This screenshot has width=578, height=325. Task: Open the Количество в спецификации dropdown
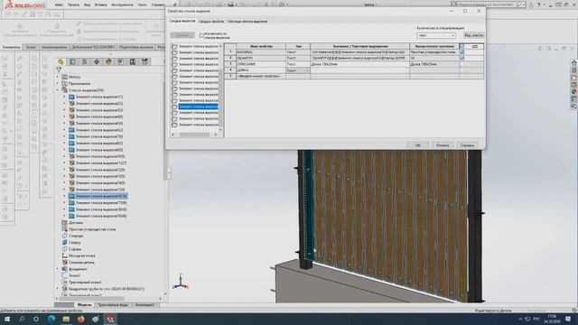tap(436, 35)
